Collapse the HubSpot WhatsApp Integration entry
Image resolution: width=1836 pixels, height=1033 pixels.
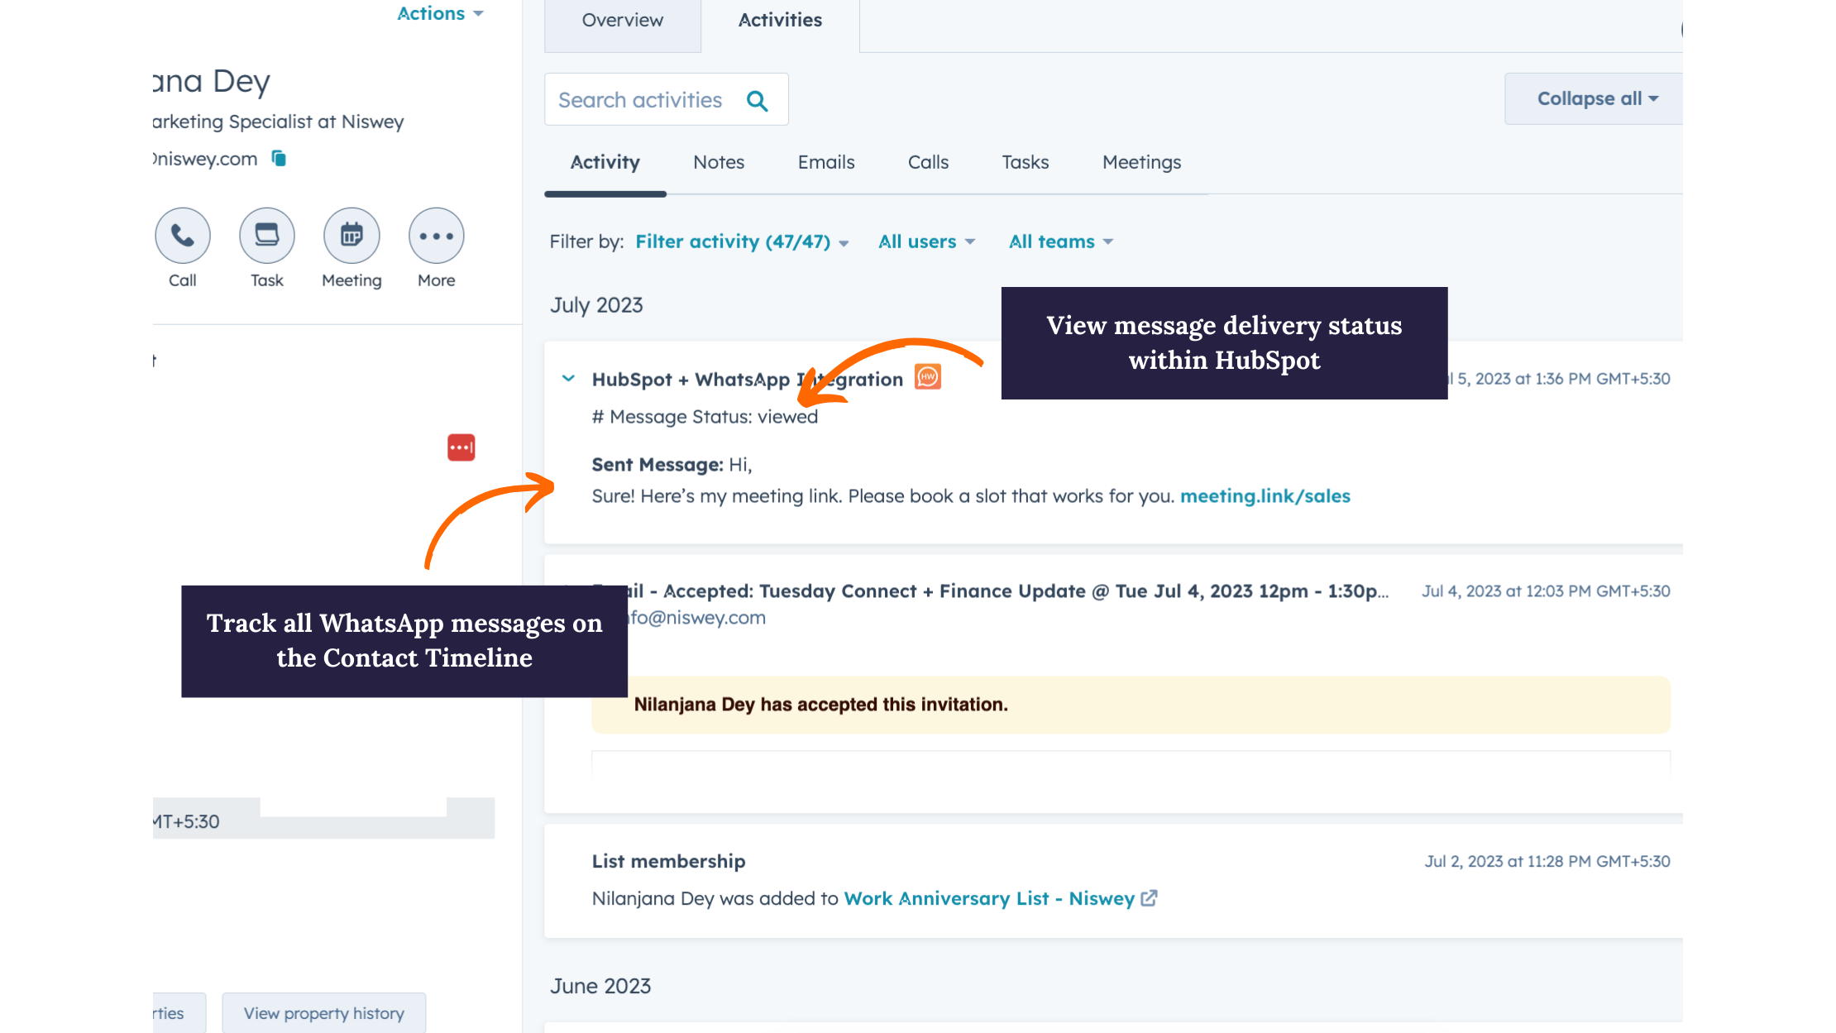[x=568, y=378]
